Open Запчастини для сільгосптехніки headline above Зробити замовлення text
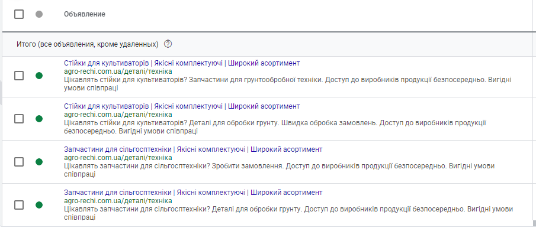Viewport: 536px width, 228px height. tap(193, 149)
